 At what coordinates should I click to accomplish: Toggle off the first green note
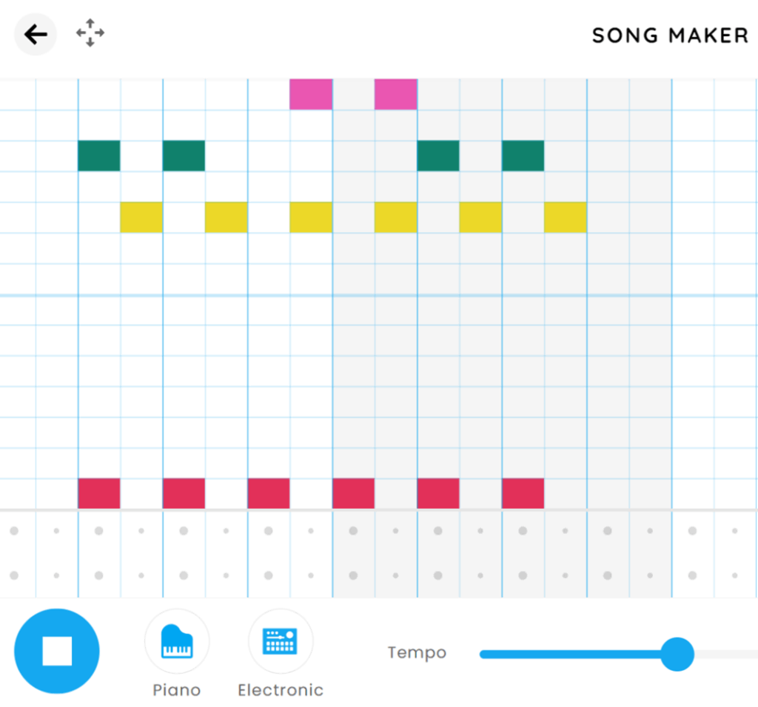(x=99, y=156)
